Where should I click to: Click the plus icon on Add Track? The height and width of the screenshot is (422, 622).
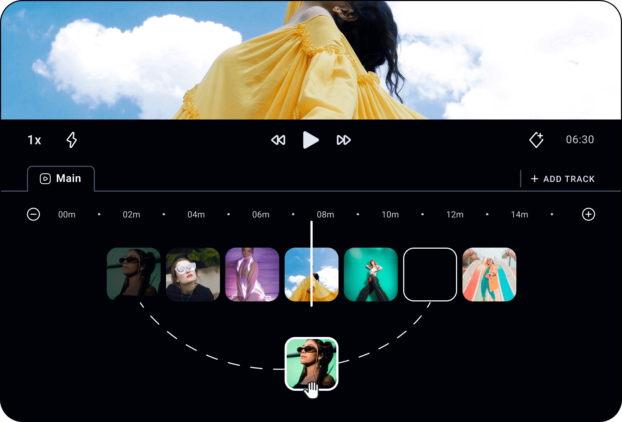[534, 179]
